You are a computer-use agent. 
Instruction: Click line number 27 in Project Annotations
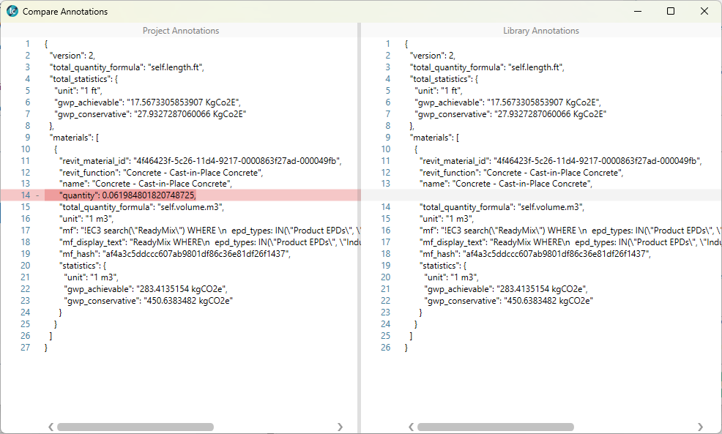(x=26, y=348)
